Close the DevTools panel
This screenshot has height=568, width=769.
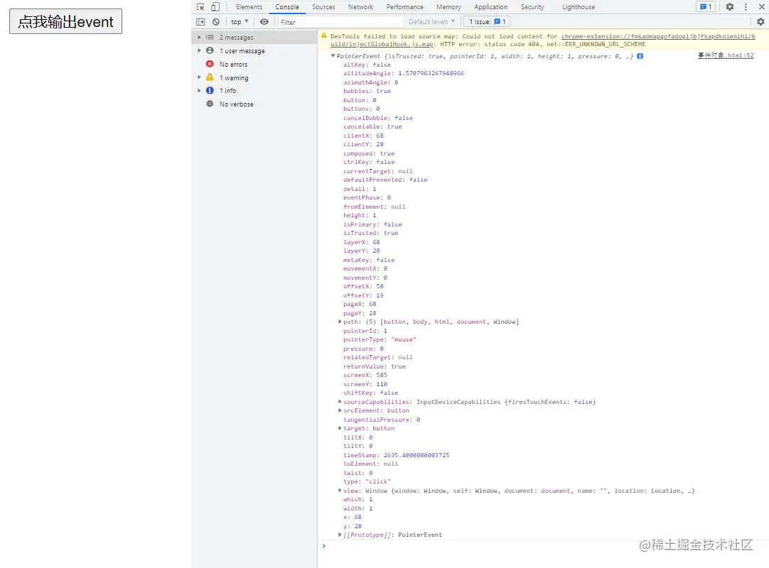pyautogui.click(x=762, y=7)
